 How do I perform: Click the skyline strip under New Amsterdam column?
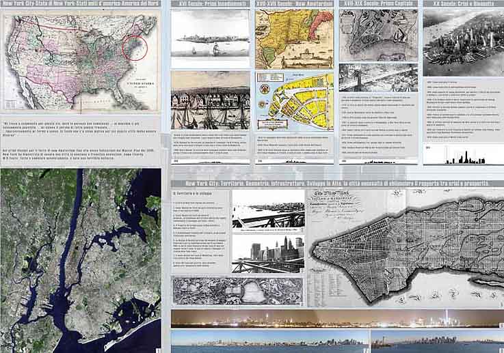[294, 161]
